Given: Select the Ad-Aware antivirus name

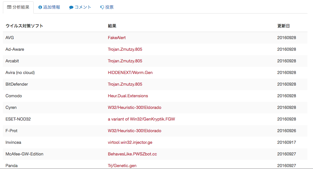Looking at the screenshot, I should coord(15,49).
